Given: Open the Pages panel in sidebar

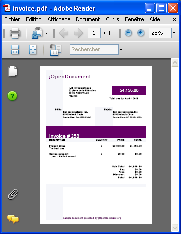Looking at the screenshot, I should tap(13, 71).
